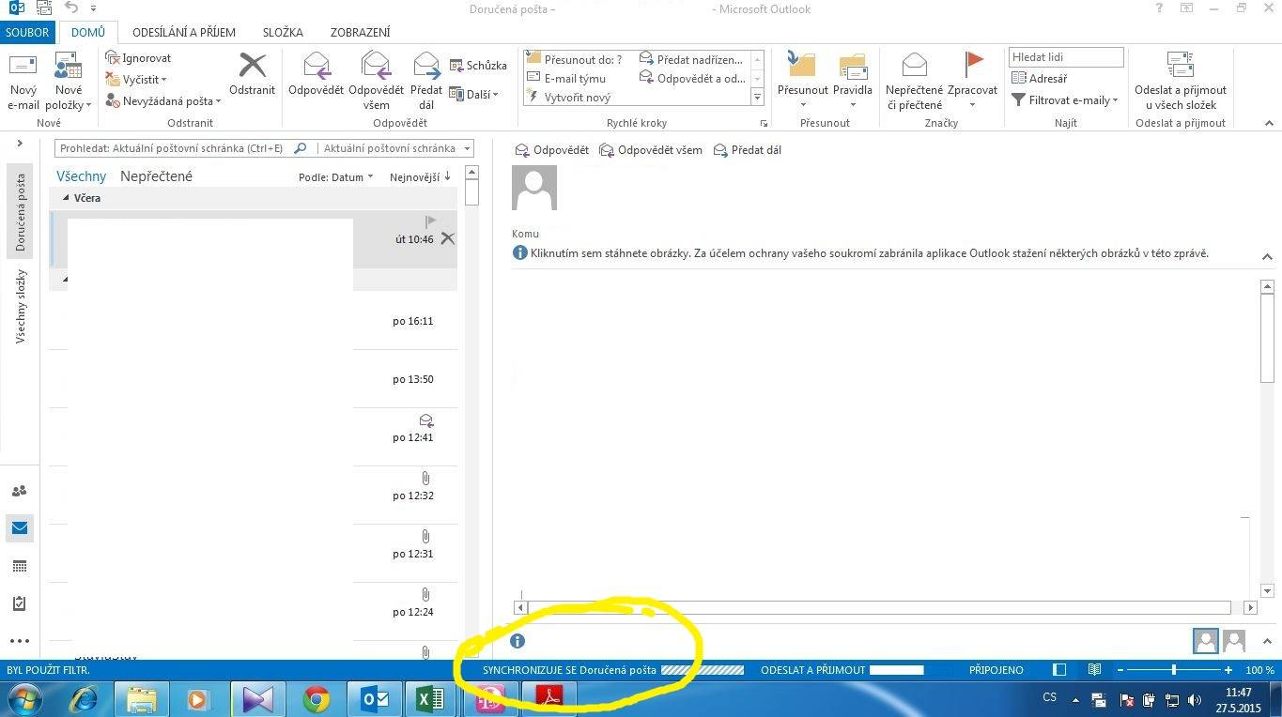Screen dimensions: 1282x717
Task: Open the Pravidla rules dropdown
Action: point(853,82)
